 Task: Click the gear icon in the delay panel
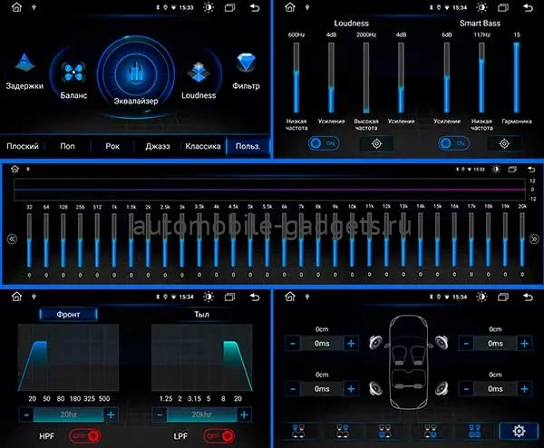(x=519, y=432)
